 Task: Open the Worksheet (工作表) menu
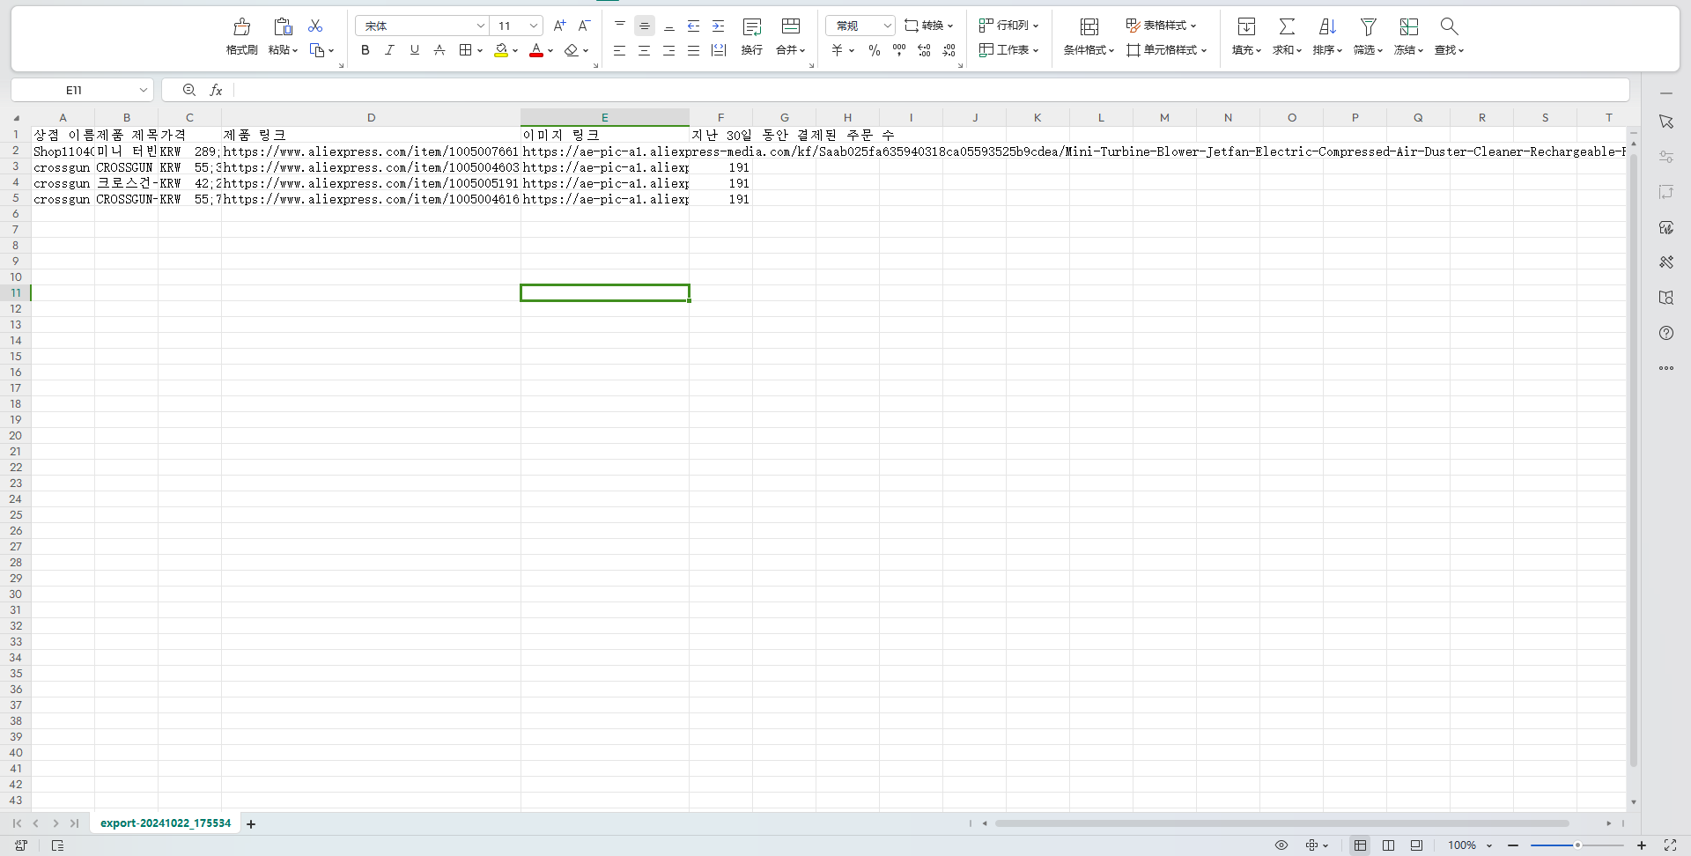coord(1009,50)
